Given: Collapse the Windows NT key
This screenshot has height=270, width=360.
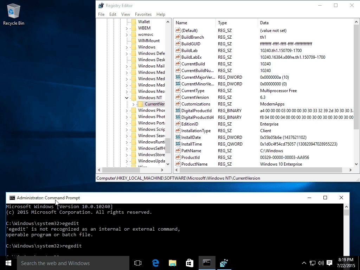Looking at the screenshot, I should [127, 98].
